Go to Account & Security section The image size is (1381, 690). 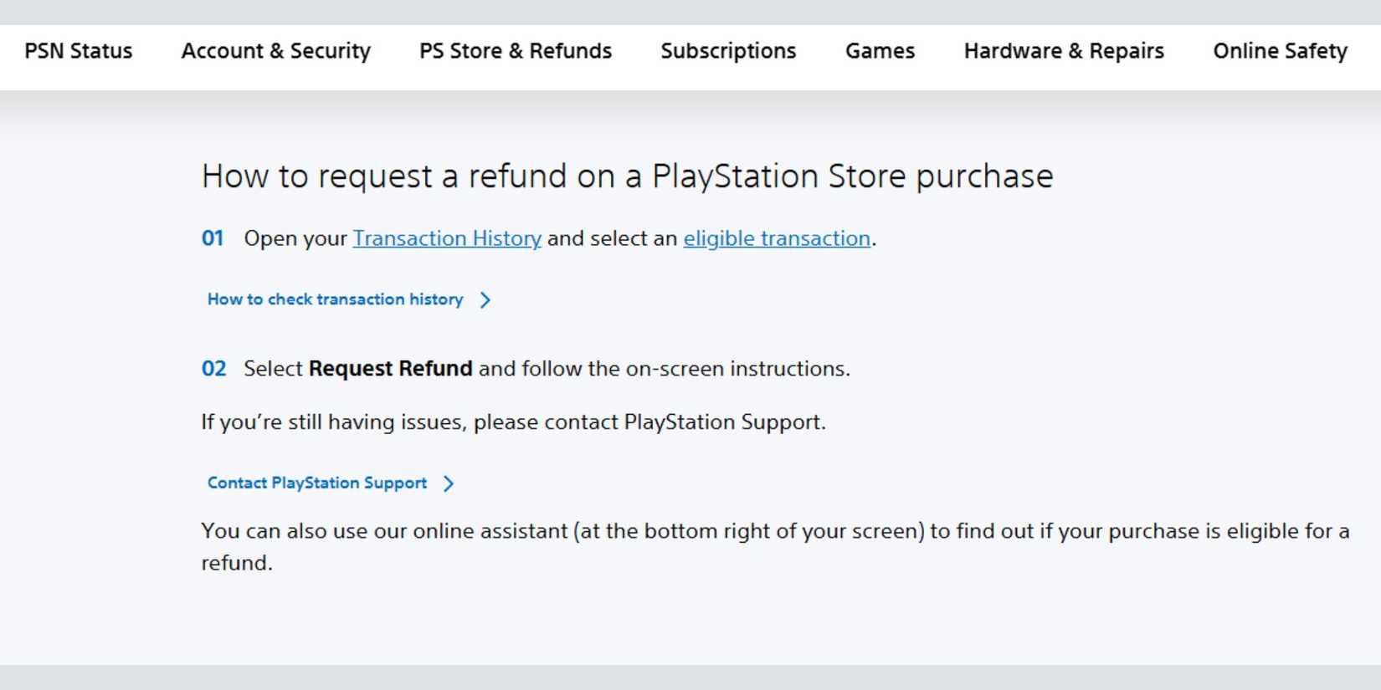coord(275,51)
